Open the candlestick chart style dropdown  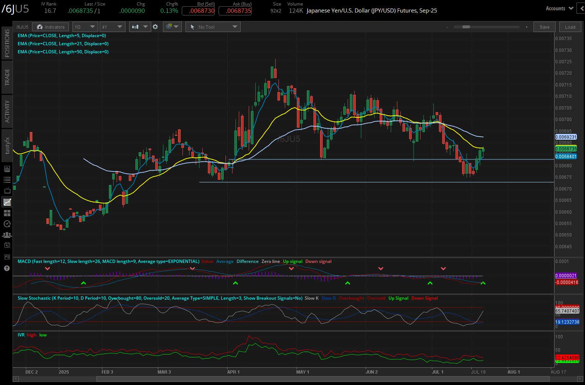point(140,27)
